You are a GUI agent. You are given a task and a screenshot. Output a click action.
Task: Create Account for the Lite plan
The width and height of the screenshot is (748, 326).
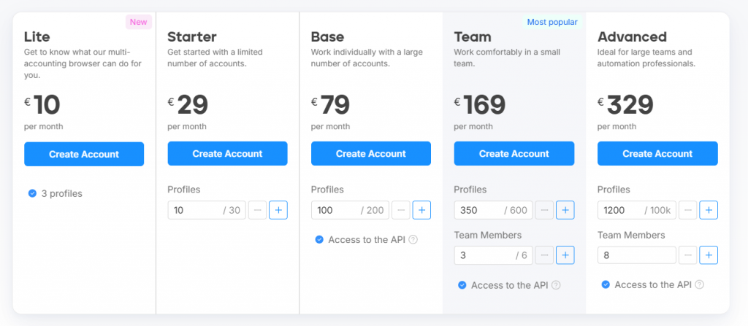point(84,154)
